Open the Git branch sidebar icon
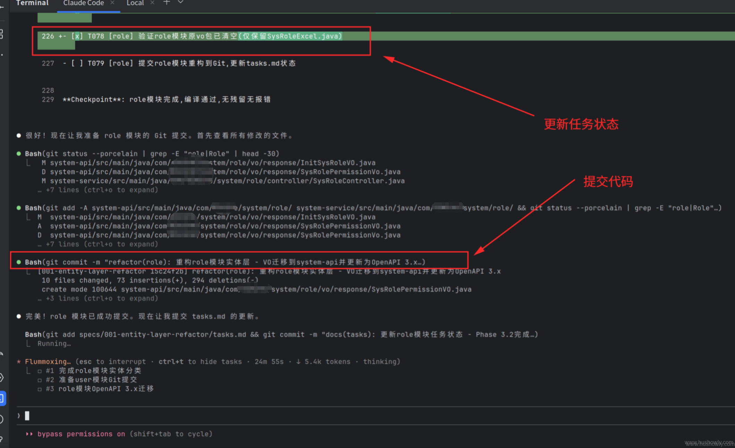 1,439
